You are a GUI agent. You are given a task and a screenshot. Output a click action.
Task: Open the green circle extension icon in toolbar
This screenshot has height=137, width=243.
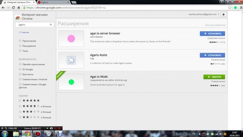click(235, 8)
